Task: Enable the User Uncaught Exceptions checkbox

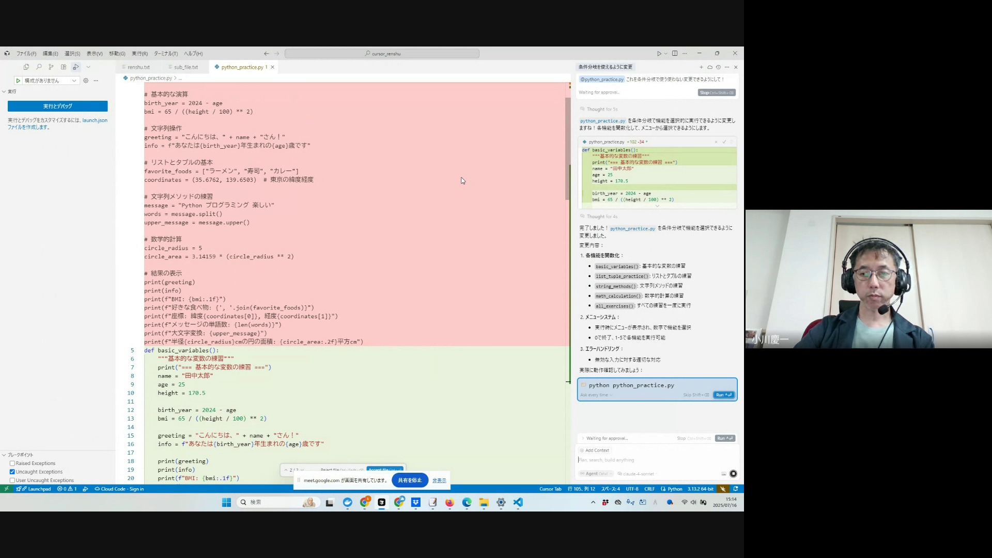Action: [12, 481]
